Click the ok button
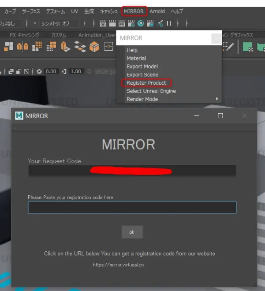The image size is (265, 291). 132,232
